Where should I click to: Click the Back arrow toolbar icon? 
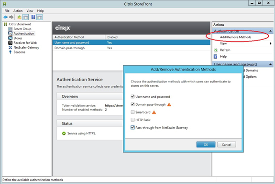[5, 17]
